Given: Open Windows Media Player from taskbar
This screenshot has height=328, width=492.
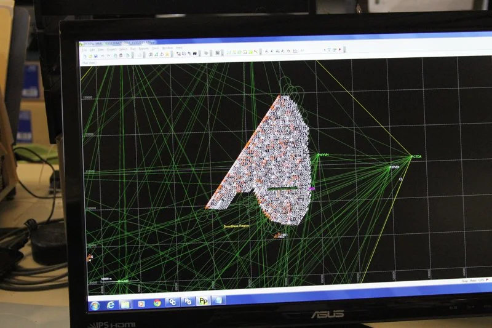Looking at the screenshot, I should tap(141, 303).
